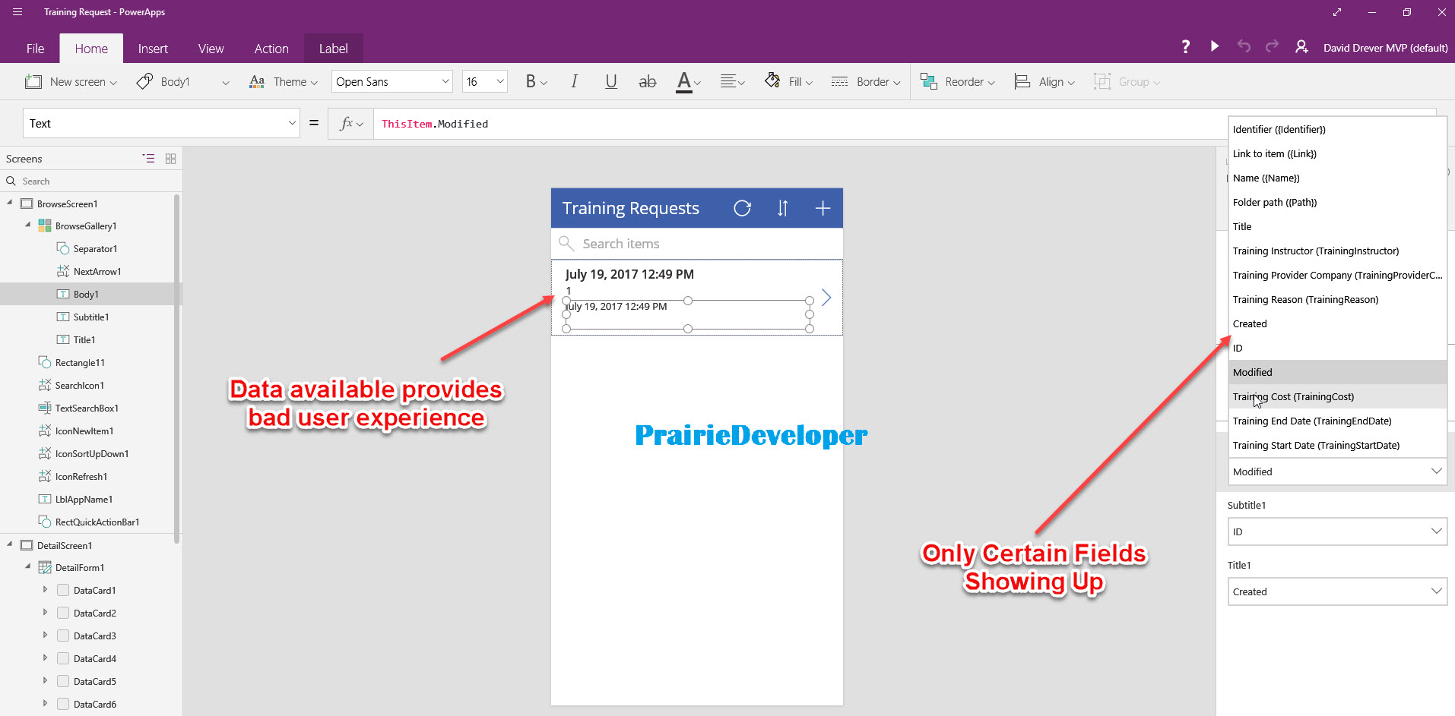Open the Text property dropdown
Screen dimensions: 1455x716
(x=162, y=123)
